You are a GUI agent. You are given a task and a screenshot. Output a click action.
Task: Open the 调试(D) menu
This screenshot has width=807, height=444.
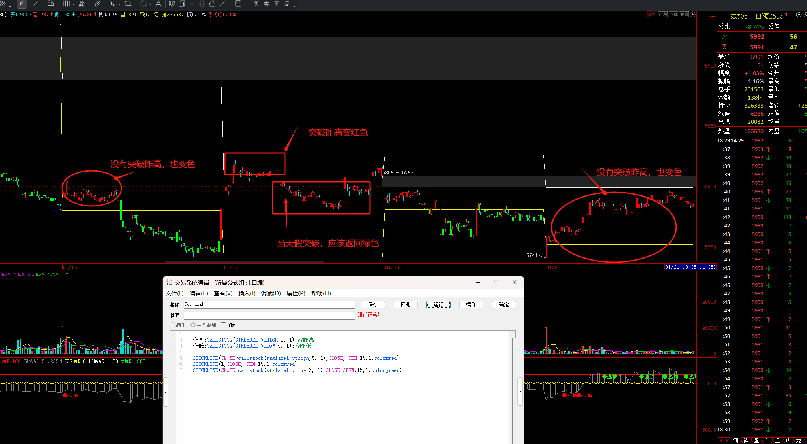[271, 293]
